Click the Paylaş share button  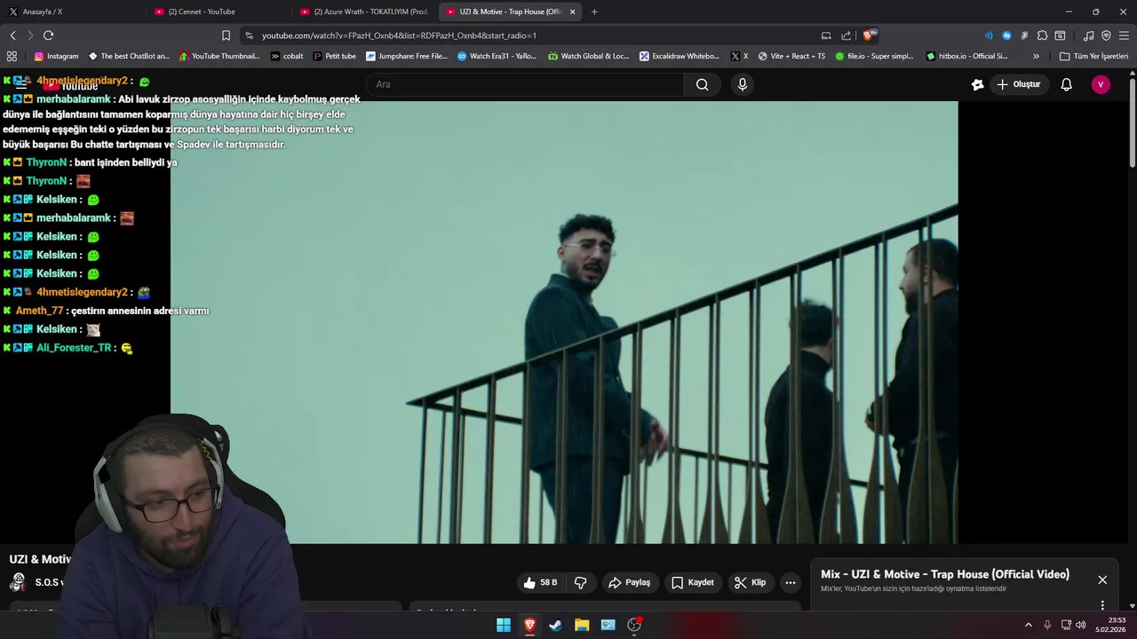[629, 582]
